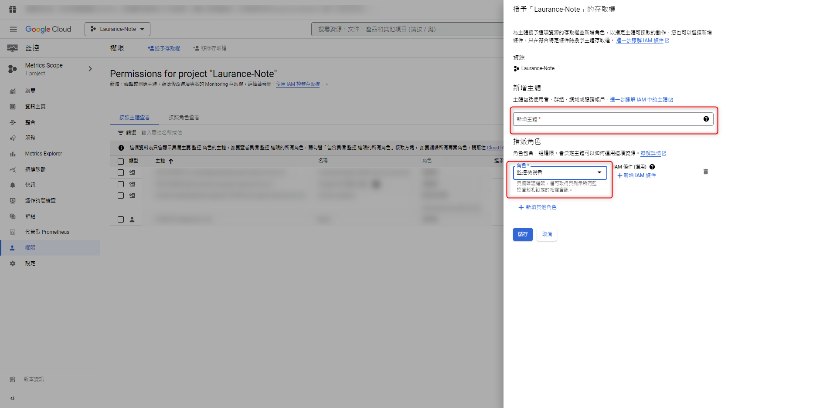This screenshot has height=408, width=837.
Task: Click 新增其他角色 to add another role
Action: 538,207
